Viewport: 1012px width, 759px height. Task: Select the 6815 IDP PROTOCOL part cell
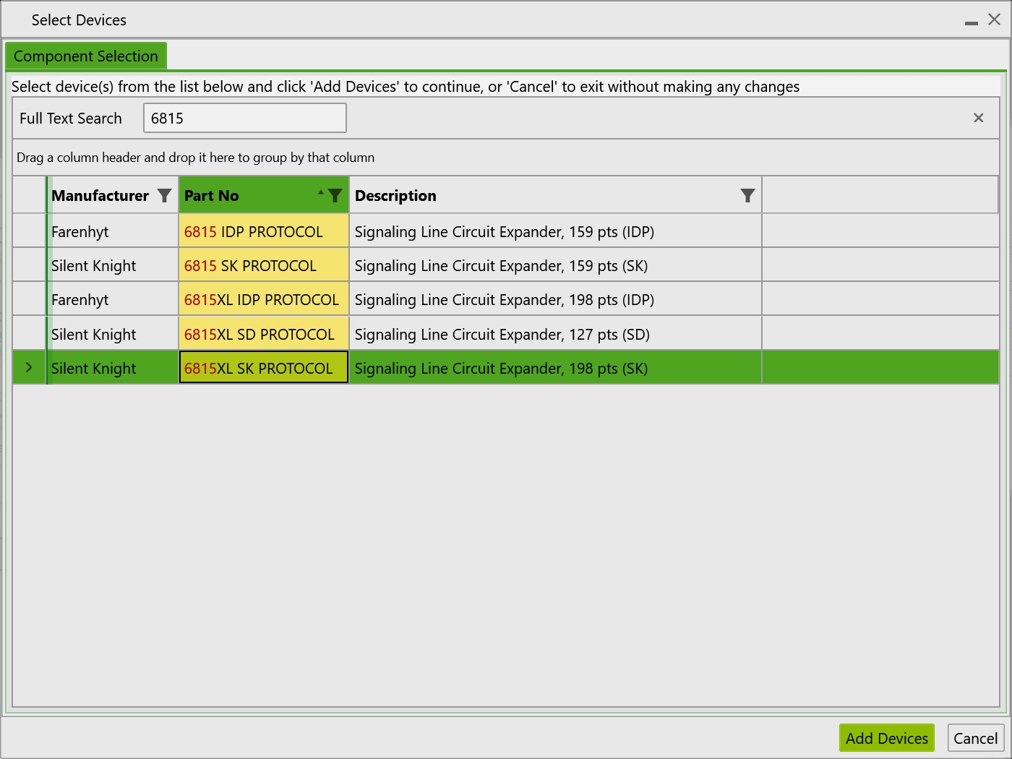coord(264,231)
